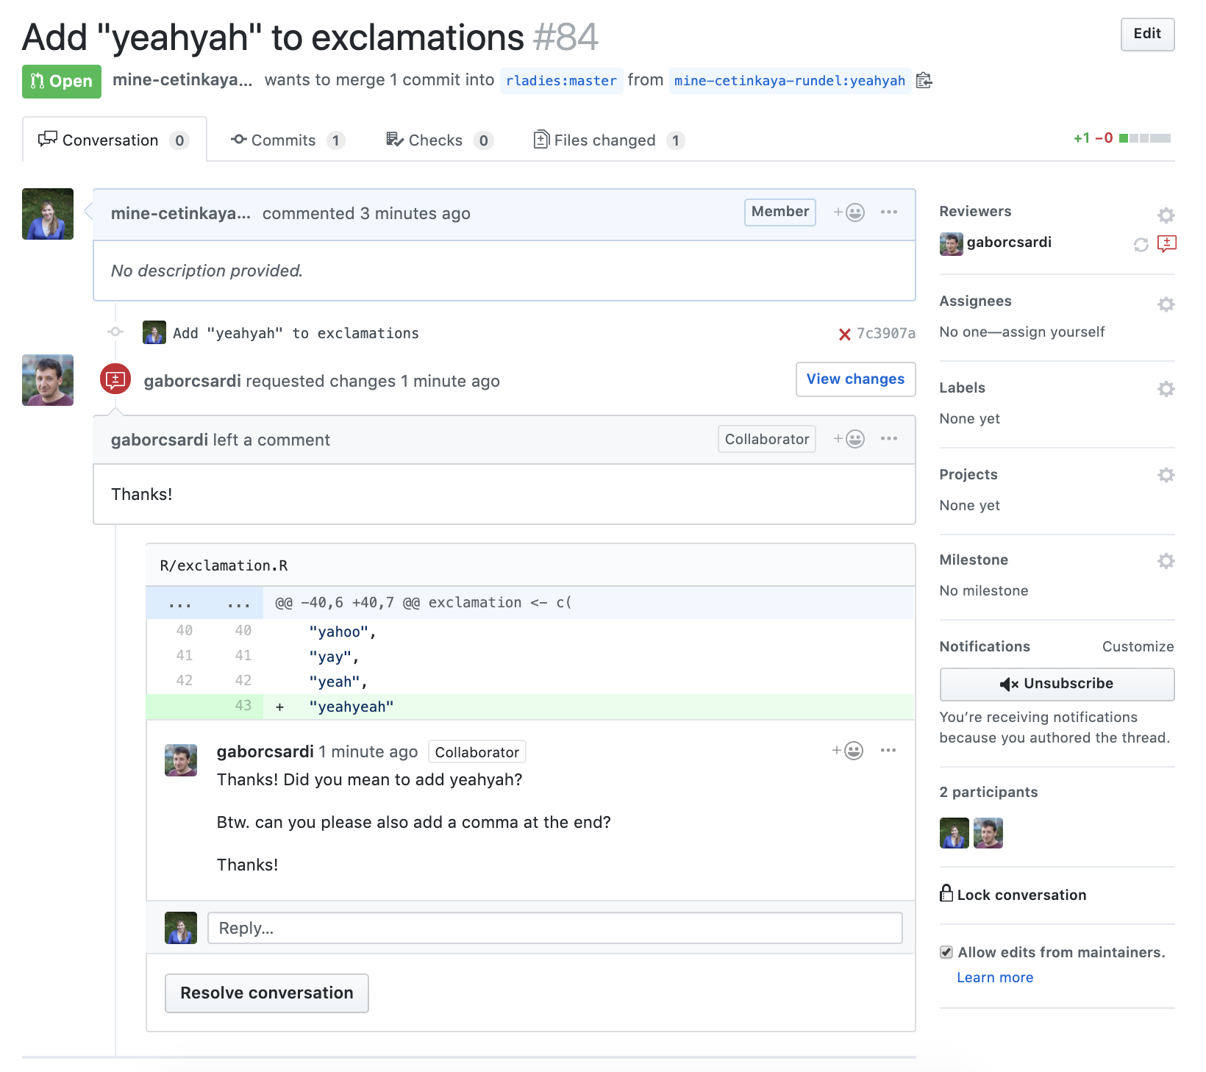Open the three-dot menu on the first comment
This screenshot has height=1072, width=1206.
888,212
